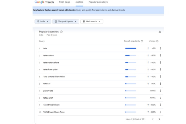
Task: Click the +5% change value for tata
Action: pyautogui.click(x=154, y=48)
